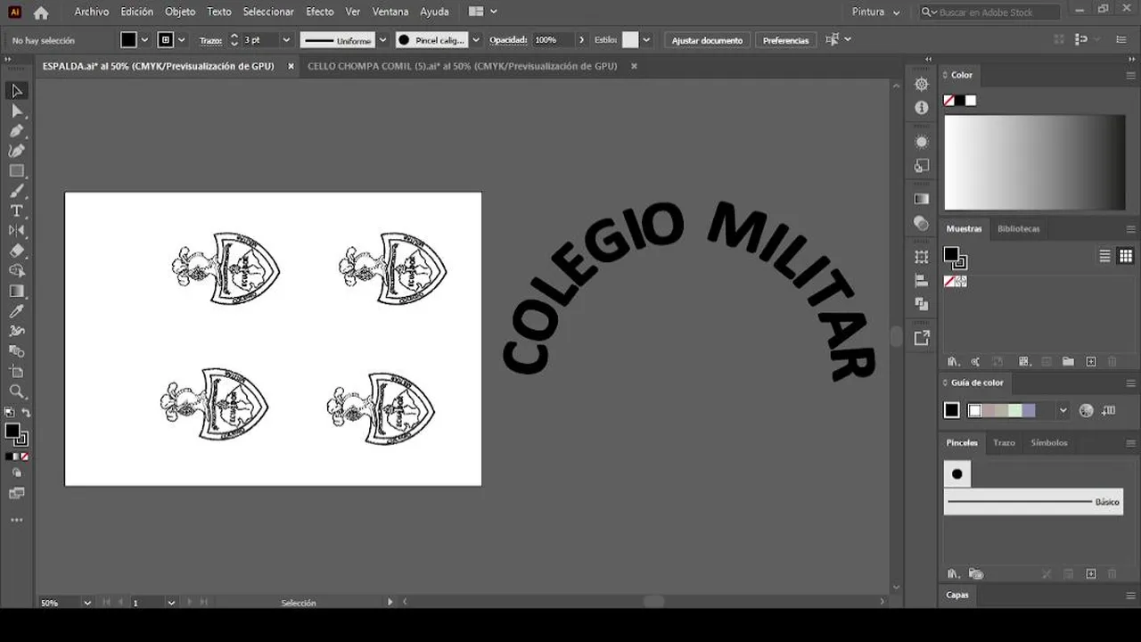Image resolution: width=1141 pixels, height=642 pixels.
Task: Open the Capas panel tab
Action: point(957,595)
